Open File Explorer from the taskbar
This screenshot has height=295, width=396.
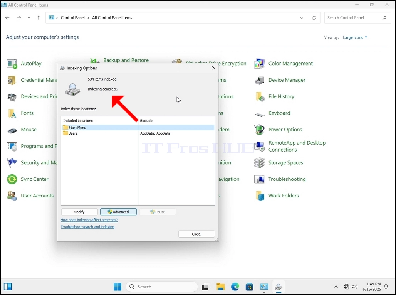click(x=220, y=287)
